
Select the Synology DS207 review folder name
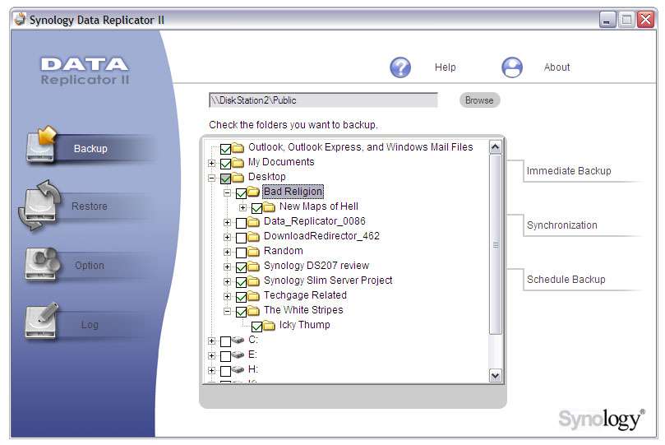[316, 266]
